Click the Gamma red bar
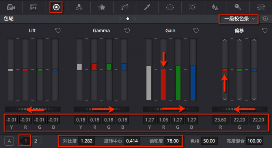This screenshot has width=272, height=148. 94,69
